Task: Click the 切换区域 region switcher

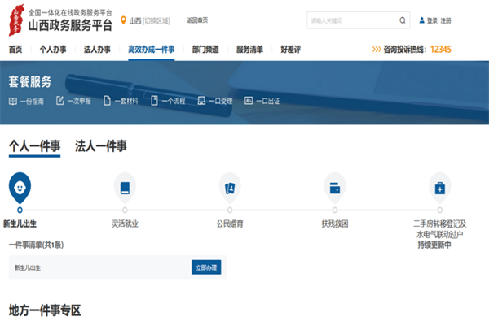Action: coord(156,21)
